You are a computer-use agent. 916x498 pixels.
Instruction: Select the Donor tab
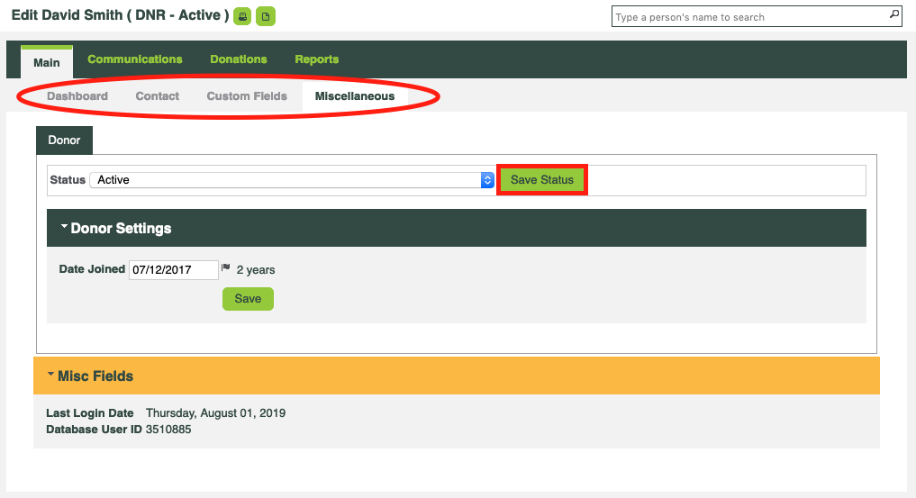64,140
